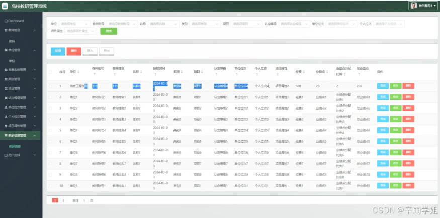Expand the 个人位次管理 sidebar chevron
Viewport: 440px width, 218px height.
35,117
